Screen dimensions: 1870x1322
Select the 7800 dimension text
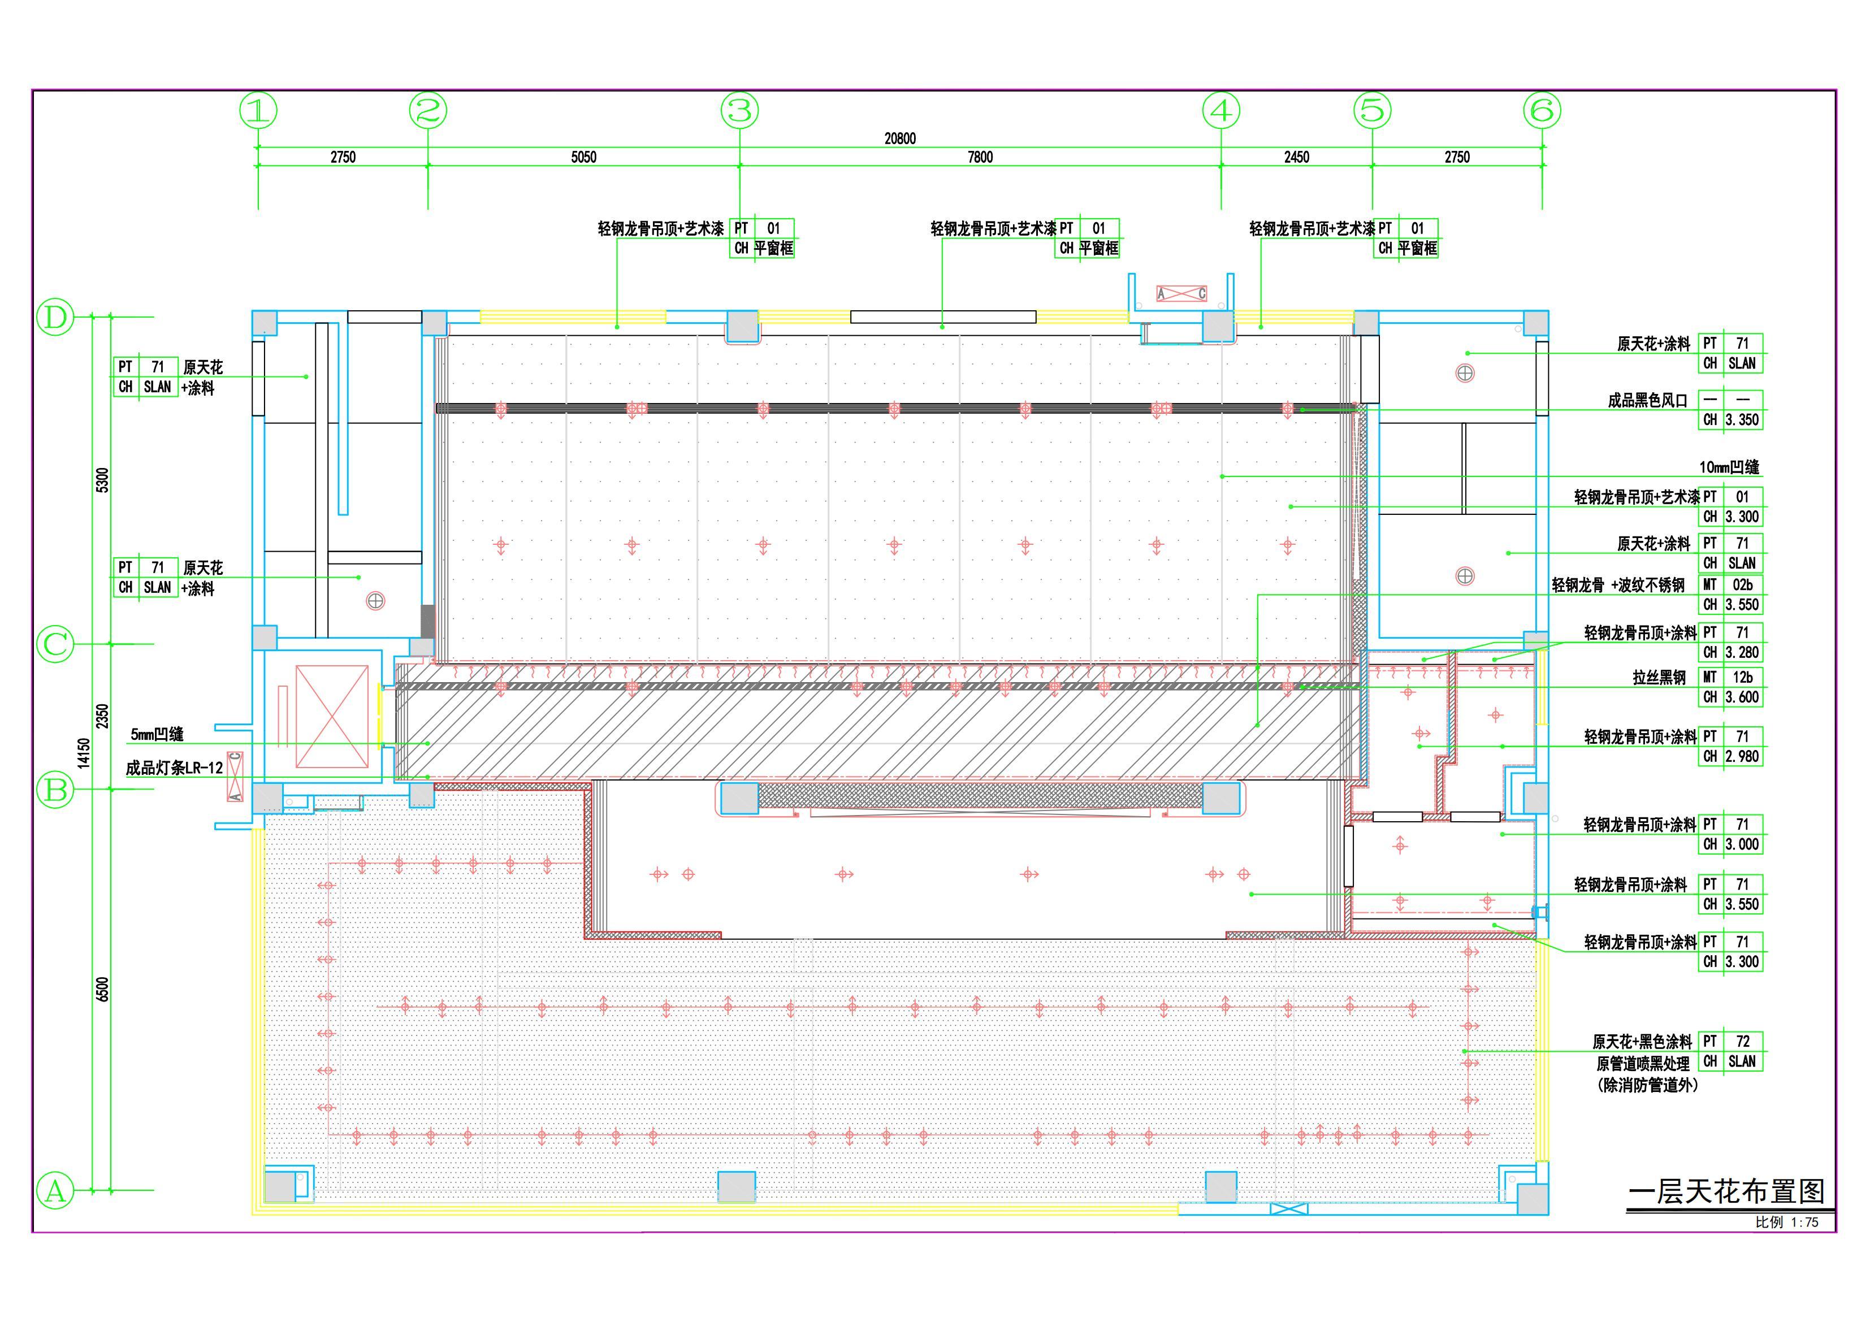coord(980,157)
